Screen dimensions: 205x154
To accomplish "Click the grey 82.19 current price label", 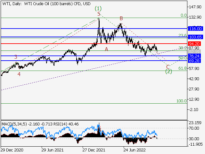I will point(194,52).
